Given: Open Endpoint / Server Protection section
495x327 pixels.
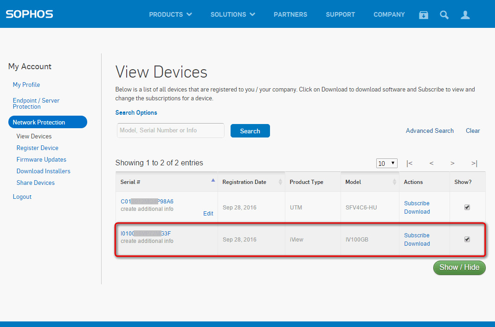Looking at the screenshot, I should click(36, 103).
